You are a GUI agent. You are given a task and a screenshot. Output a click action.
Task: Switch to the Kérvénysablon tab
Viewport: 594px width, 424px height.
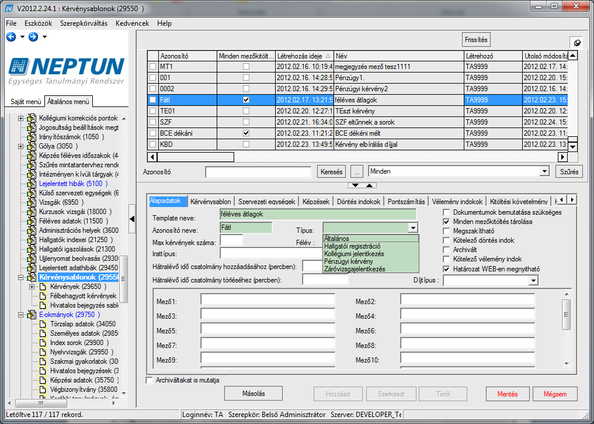click(211, 201)
